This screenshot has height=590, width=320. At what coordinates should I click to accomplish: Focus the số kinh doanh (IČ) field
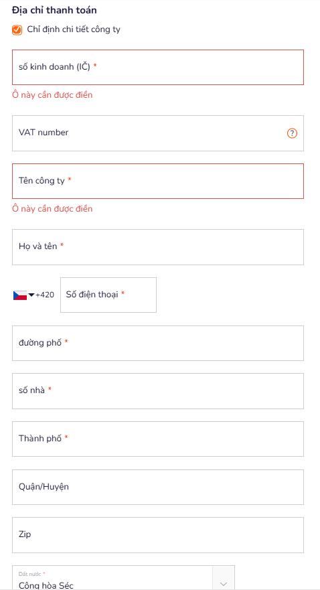point(158,68)
